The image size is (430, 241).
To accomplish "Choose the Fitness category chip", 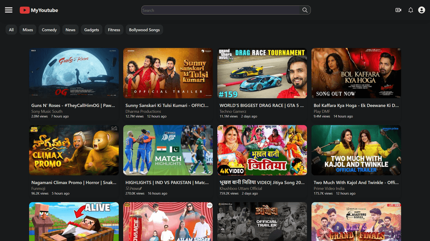I will click(x=114, y=30).
